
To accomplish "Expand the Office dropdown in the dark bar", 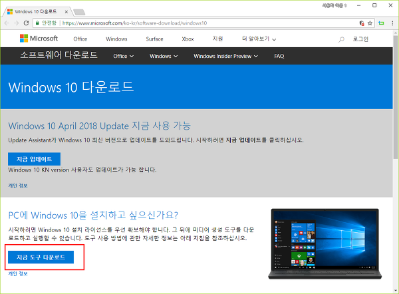I will coord(124,56).
